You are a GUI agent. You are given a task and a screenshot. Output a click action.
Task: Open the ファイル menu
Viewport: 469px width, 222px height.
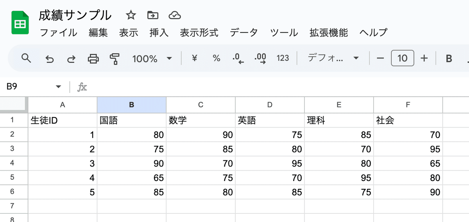pyautogui.click(x=59, y=32)
